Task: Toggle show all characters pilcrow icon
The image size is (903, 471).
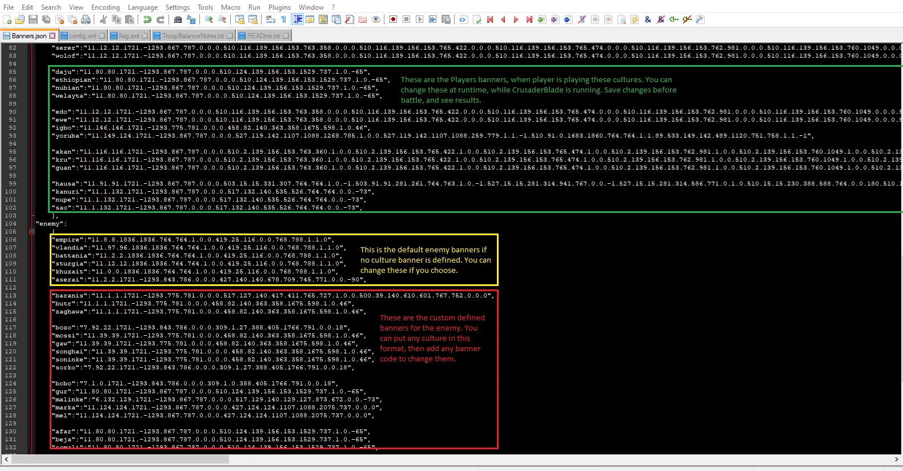Action: click(283, 19)
